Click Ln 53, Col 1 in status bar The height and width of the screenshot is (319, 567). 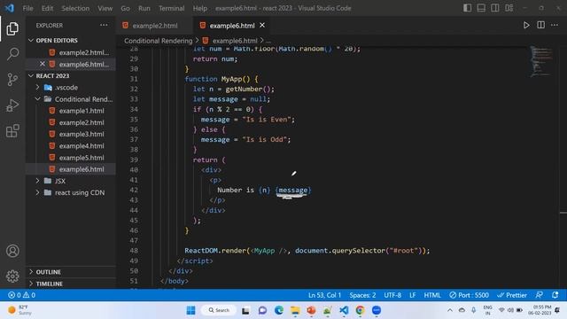pyautogui.click(x=324, y=295)
